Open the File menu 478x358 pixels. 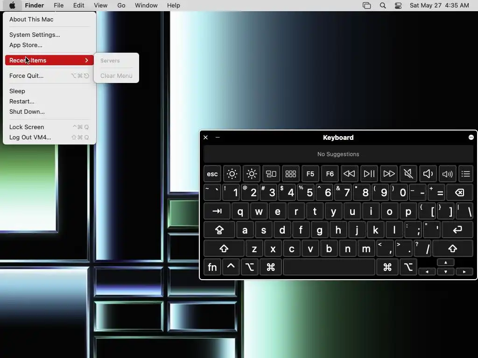[x=58, y=6]
